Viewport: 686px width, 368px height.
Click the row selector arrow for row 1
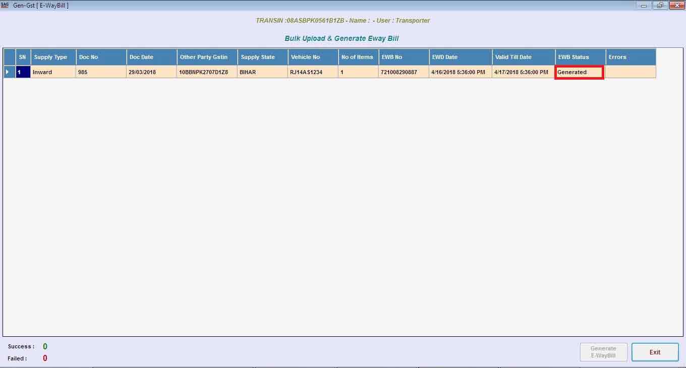[x=7, y=72]
